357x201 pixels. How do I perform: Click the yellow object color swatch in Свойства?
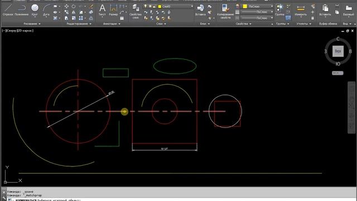(245, 6)
